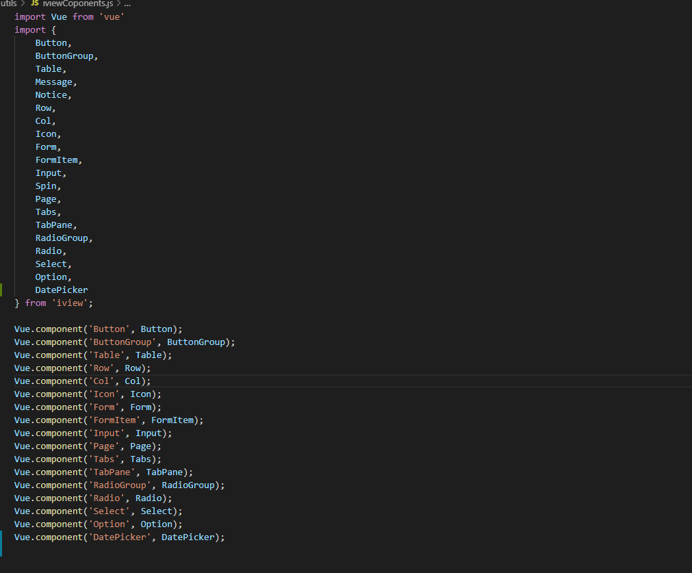Viewport: 692px width, 573px height.
Task: Click the Vue.component('Radio', Radio) line
Action: 92,498
